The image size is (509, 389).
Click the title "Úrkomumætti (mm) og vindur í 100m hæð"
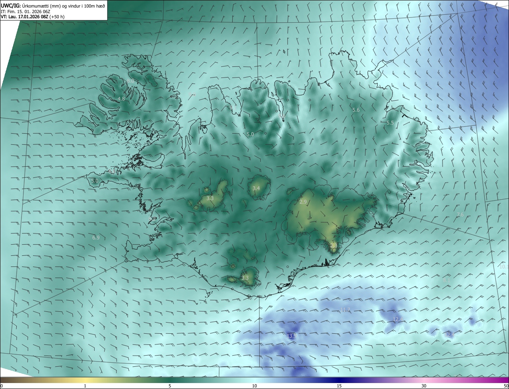(x=64, y=6)
